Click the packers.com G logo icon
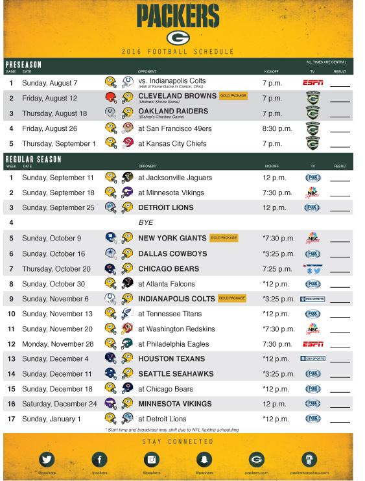The image size is (365, 481). click(x=257, y=460)
